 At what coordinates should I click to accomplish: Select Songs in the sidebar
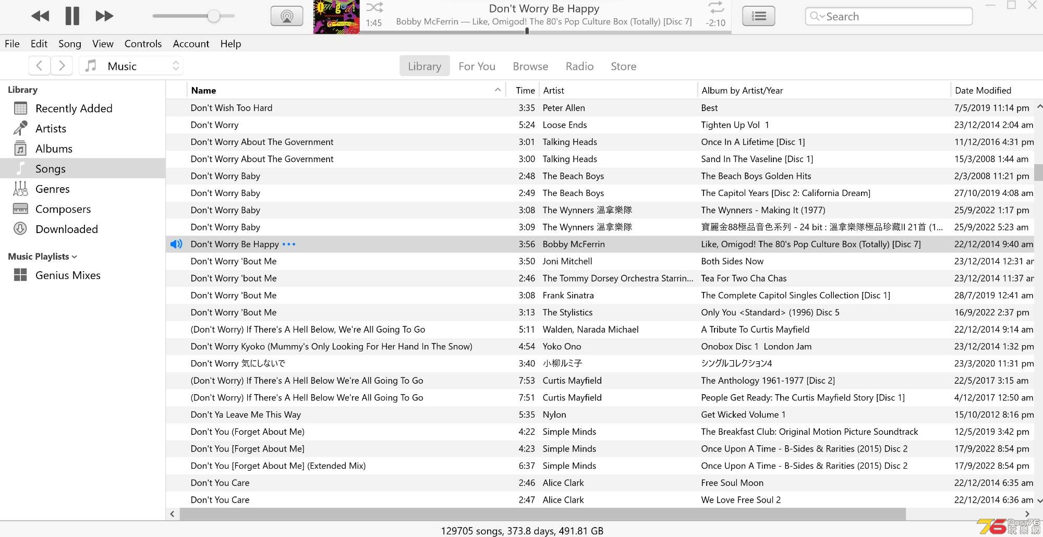pyautogui.click(x=83, y=168)
